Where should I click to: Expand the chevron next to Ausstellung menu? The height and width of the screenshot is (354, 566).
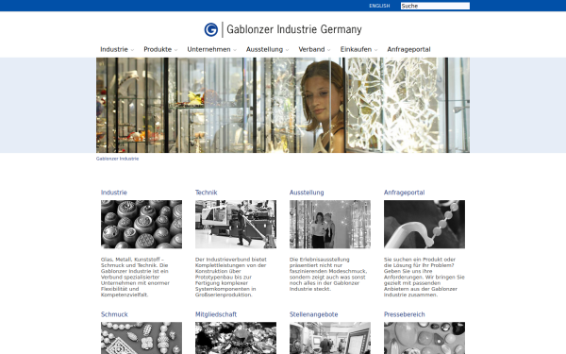pyautogui.click(x=287, y=50)
